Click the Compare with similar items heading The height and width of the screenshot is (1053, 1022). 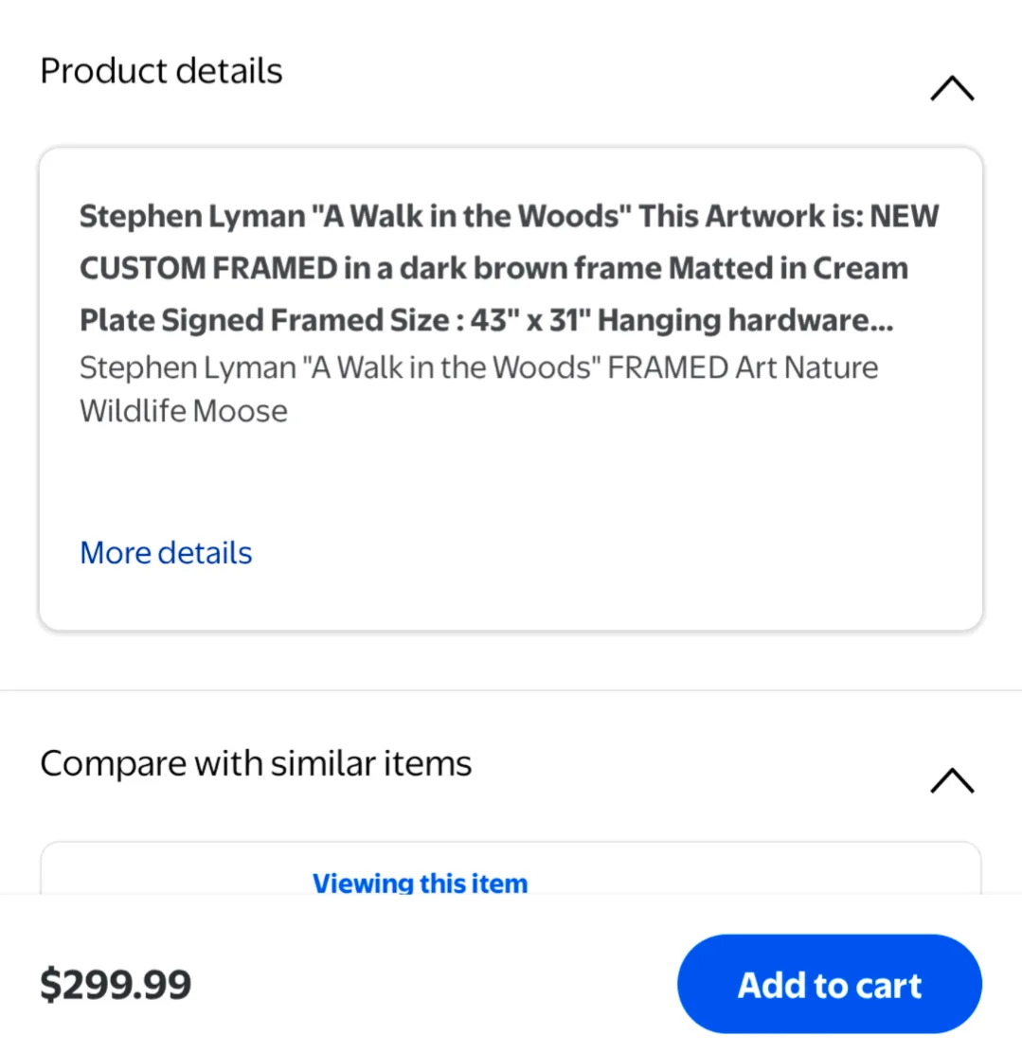coord(256,762)
